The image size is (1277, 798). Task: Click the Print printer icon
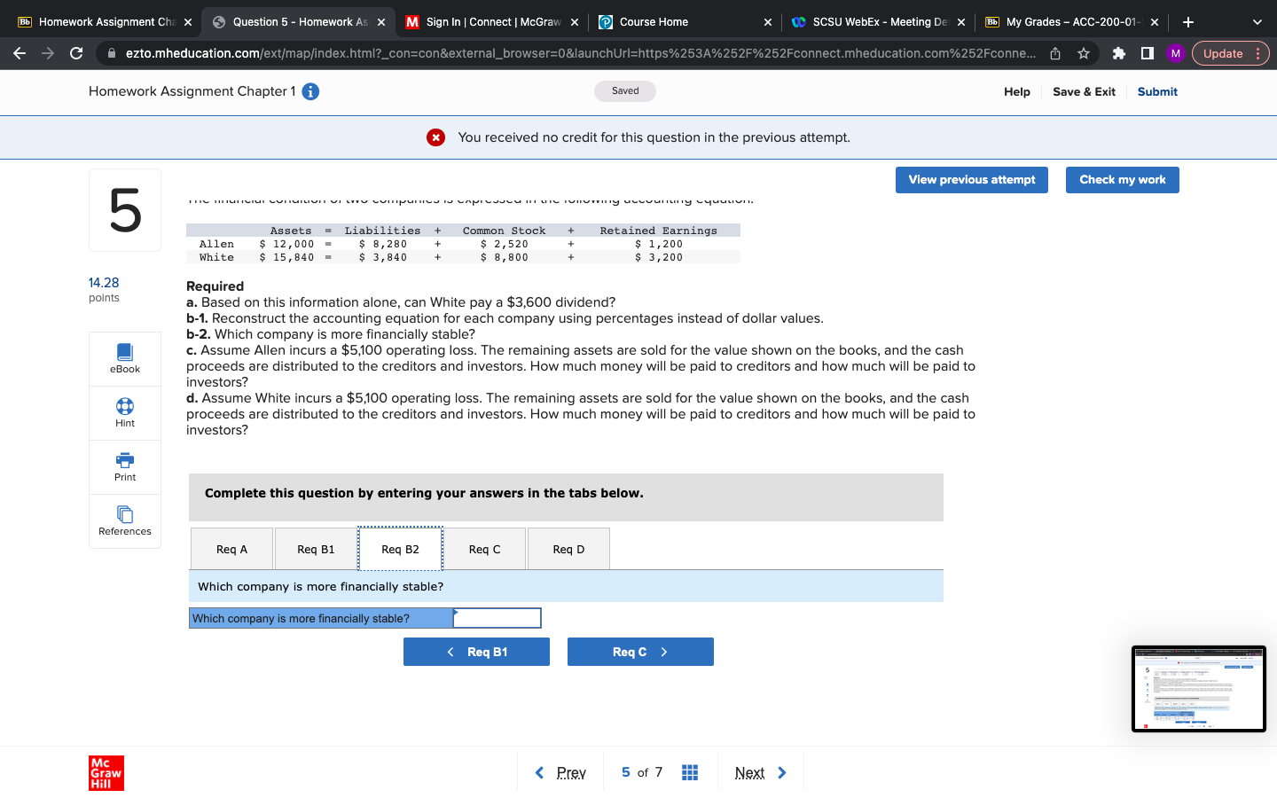(x=125, y=460)
